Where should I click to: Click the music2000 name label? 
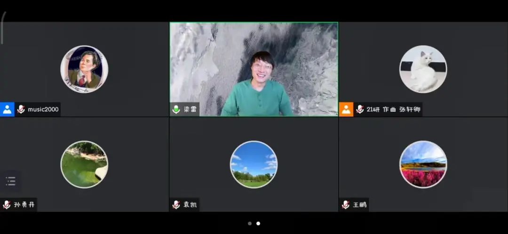coord(43,109)
